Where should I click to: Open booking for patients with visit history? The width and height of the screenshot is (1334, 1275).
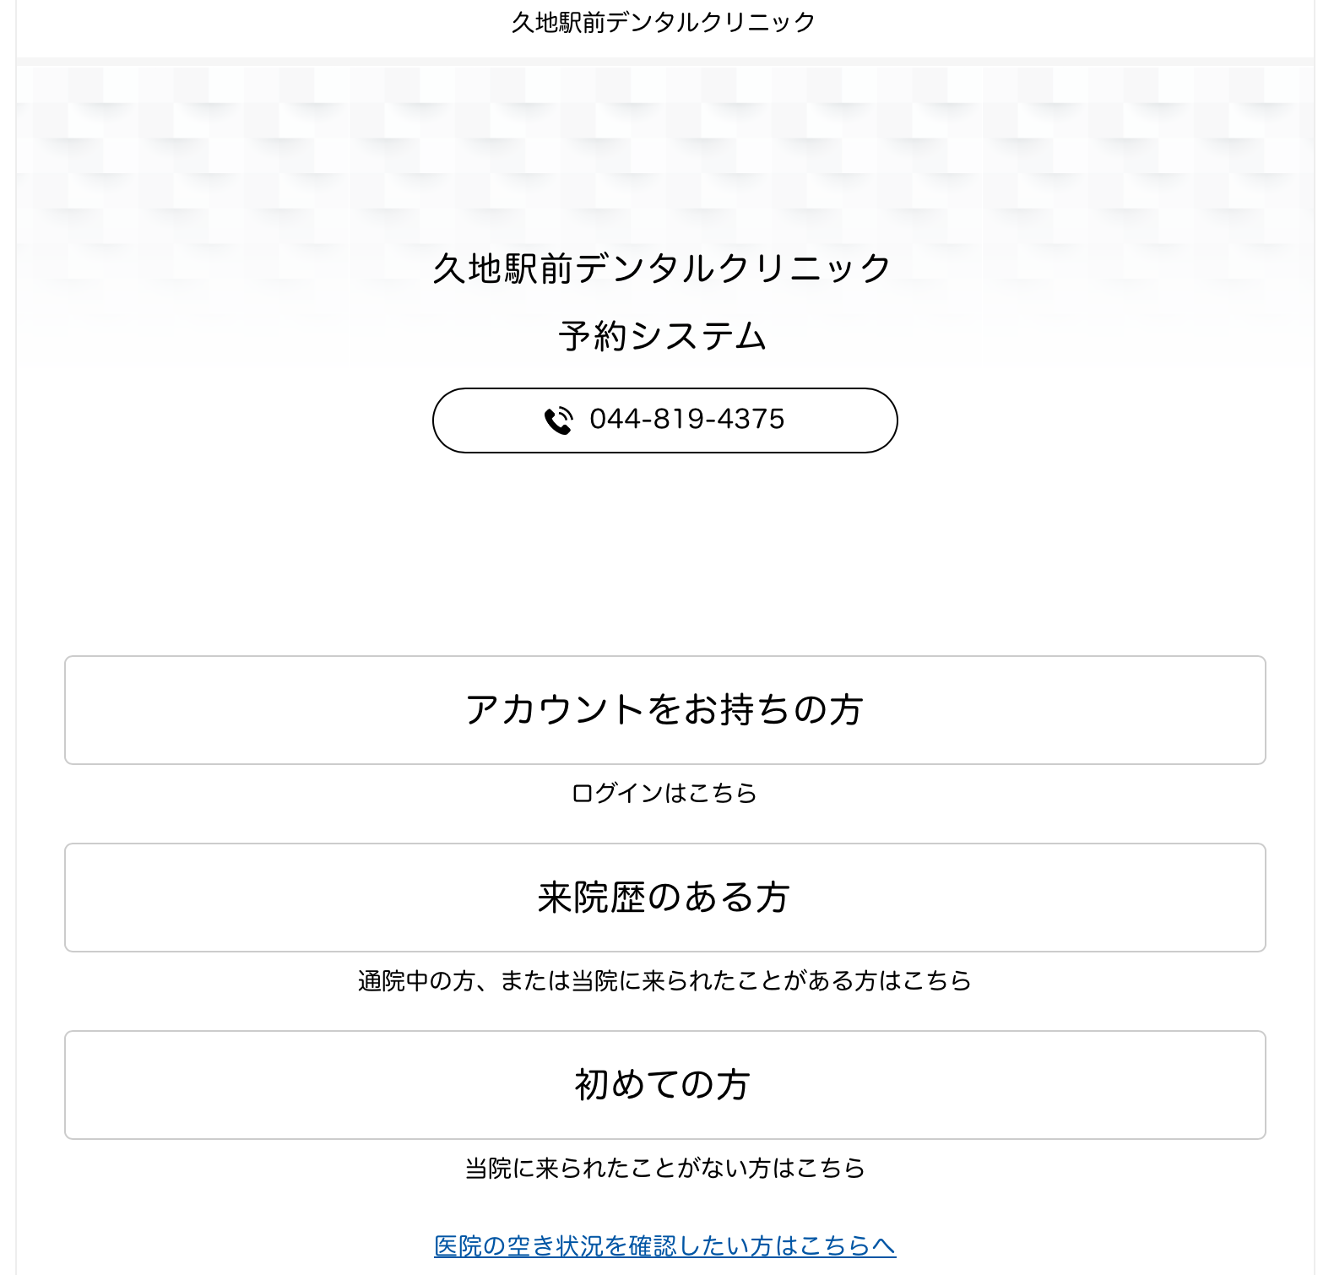(665, 898)
